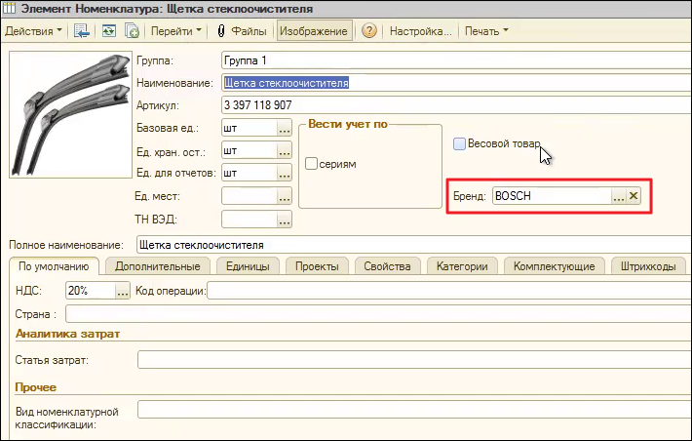Open selection for Базовая ед. field
The image size is (692, 441).
point(285,128)
